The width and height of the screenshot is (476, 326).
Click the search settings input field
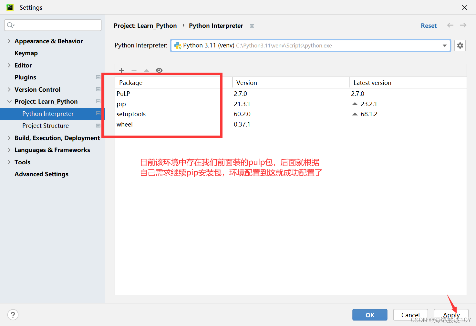tap(53, 25)
